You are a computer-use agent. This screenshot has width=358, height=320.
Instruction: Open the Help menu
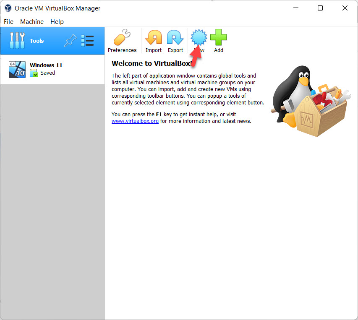click(x=57, y=22)
